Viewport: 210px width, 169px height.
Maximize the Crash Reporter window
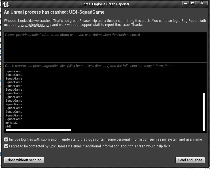pyautogui.click(x=193, y=3)
